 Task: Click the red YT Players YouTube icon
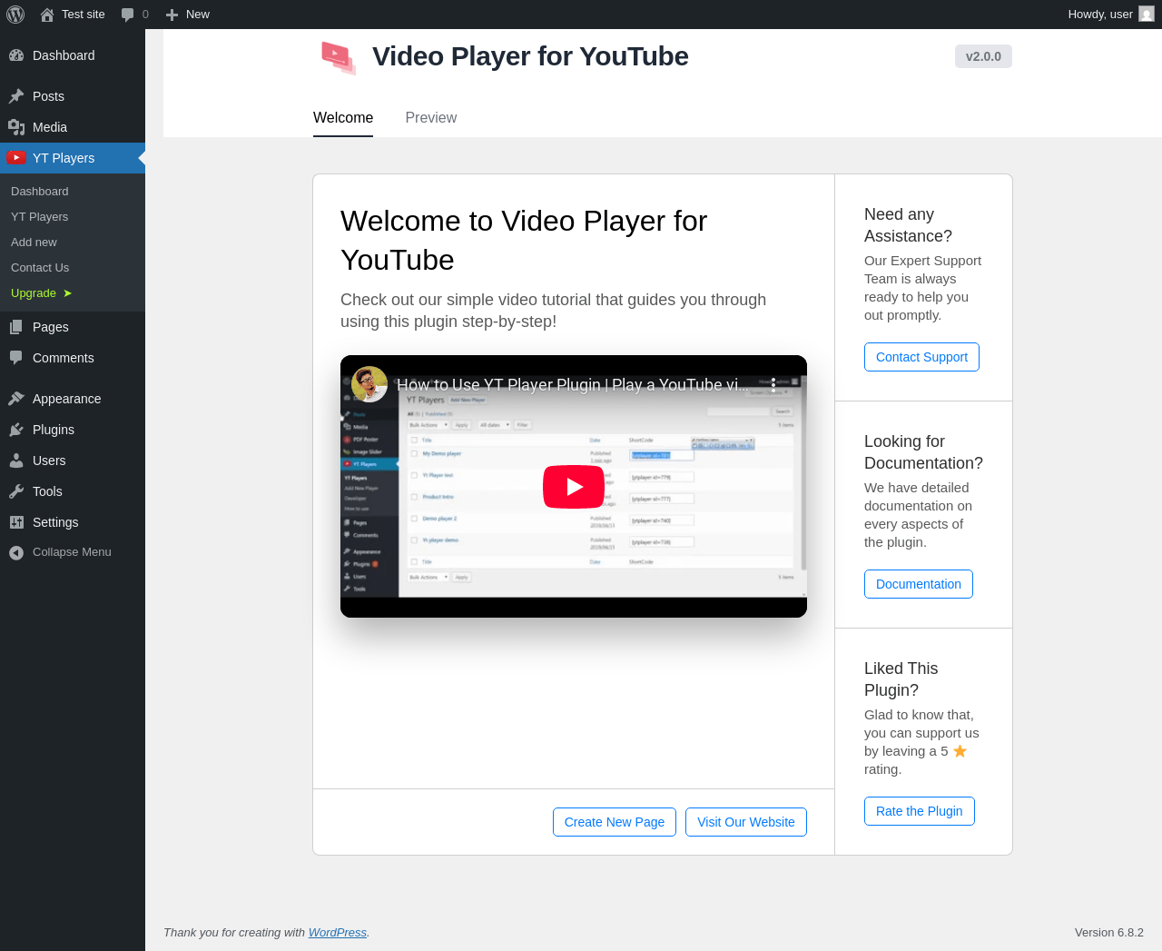(x=16, y=158)
